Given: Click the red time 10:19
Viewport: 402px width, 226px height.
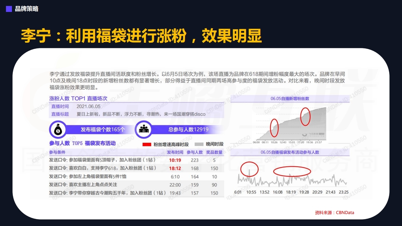Looking at the screenshot, I should (175, 160).
